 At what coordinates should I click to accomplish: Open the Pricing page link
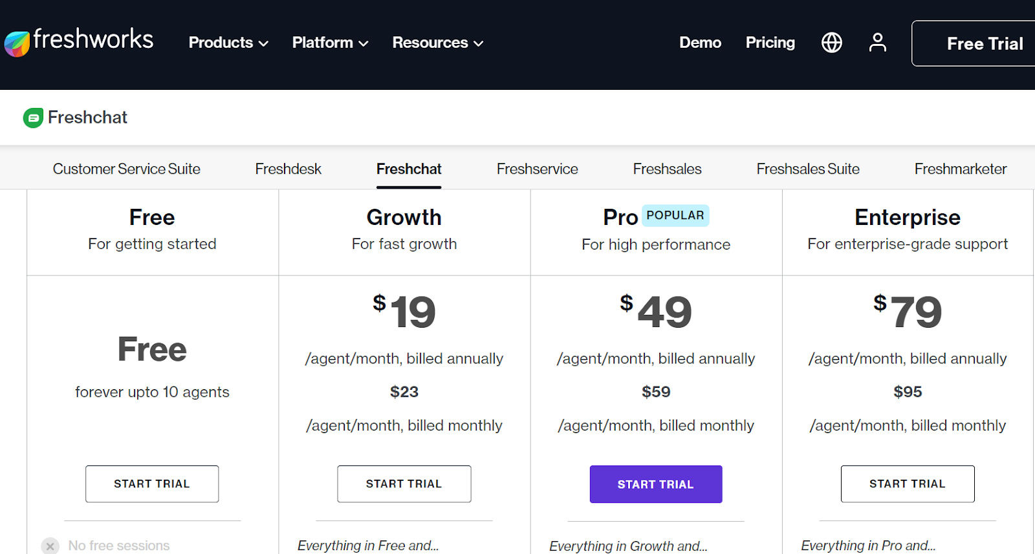(770, 42)
